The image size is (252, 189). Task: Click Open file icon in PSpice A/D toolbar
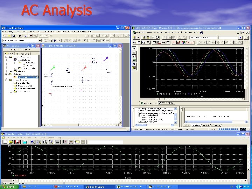[x=144, y=37]
